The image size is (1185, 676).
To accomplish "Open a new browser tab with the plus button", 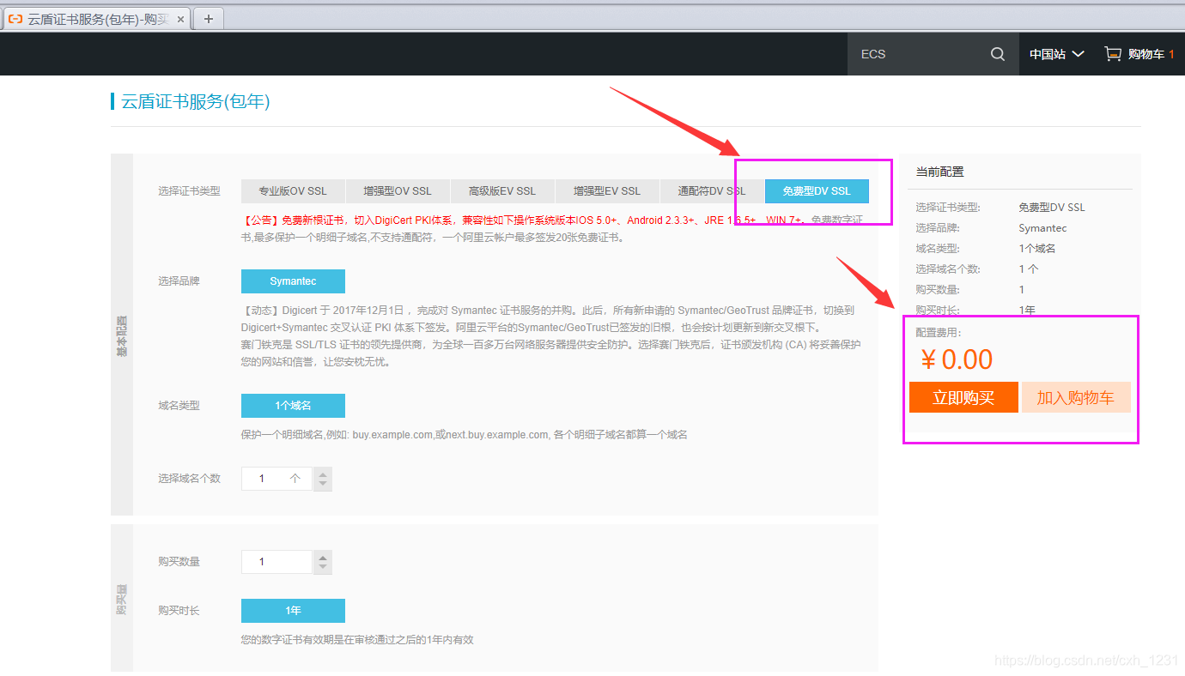I will pos(209,17).
